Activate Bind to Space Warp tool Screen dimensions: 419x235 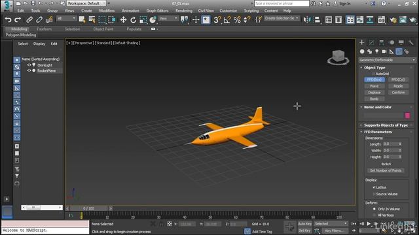coord(49,20)
